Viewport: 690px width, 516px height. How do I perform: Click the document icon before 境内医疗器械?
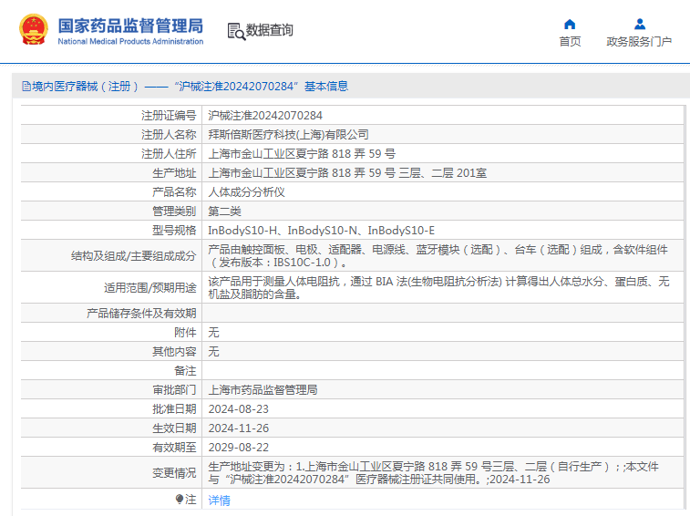coord(26,87)
